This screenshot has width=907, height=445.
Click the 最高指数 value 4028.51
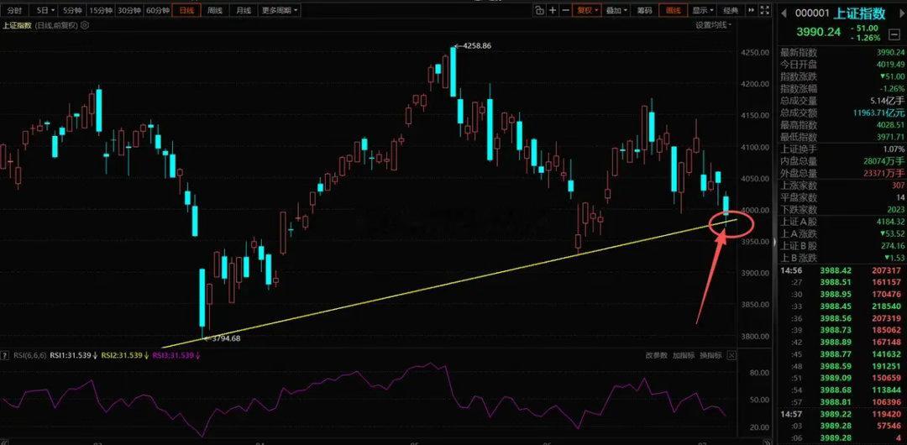click(891, 125)
